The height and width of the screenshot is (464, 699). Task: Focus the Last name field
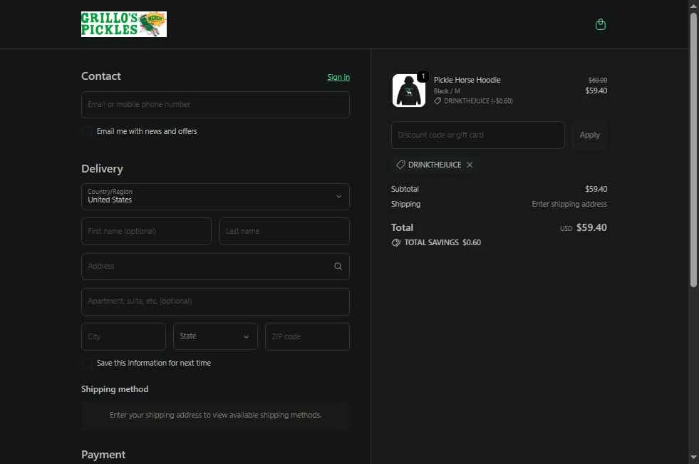tap(284, 232)
